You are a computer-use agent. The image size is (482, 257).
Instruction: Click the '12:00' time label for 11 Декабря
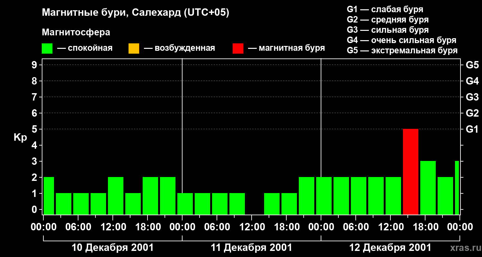pyautogui.click(x=252, y=227)
